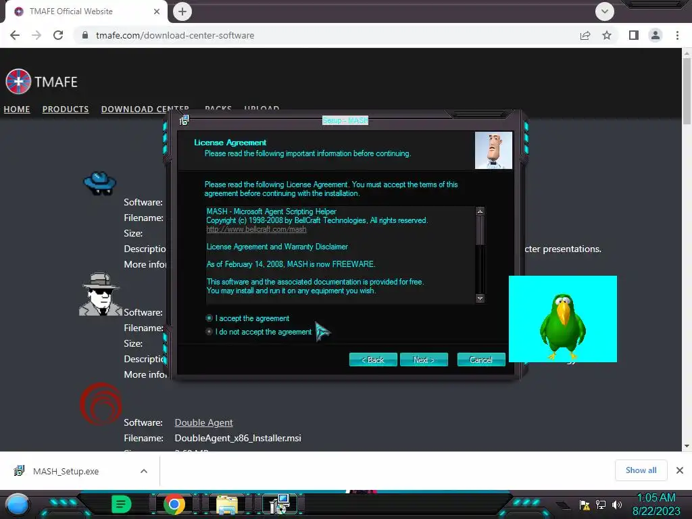
Task: Click the spy detective character image
Action: (x=100, y=294)
